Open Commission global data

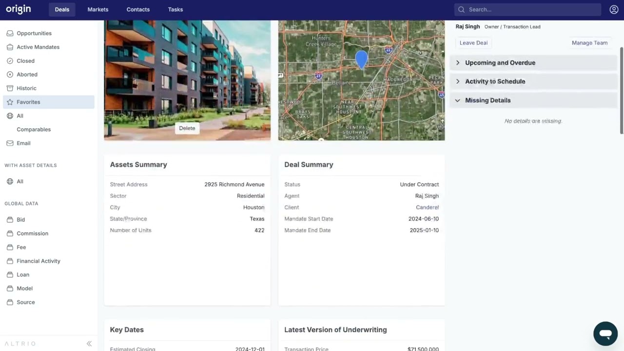tap(32, 234)
